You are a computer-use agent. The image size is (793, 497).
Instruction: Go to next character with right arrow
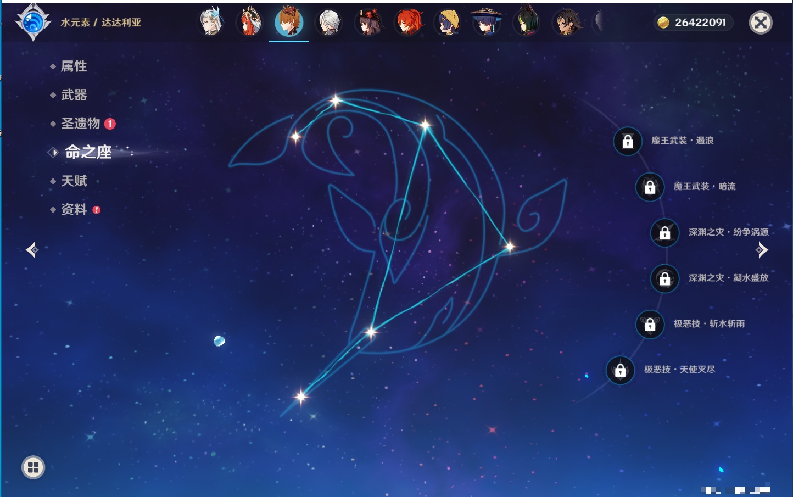click(762, 250)
